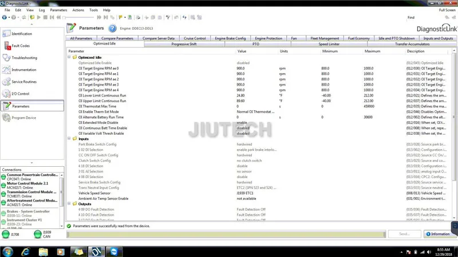Click the fast-forward playback button
This screenshot has width=458, height=257.
(x=99, y=18)
